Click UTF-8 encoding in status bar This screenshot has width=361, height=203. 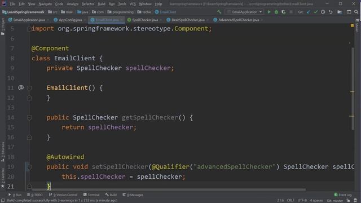click(302, 201)
